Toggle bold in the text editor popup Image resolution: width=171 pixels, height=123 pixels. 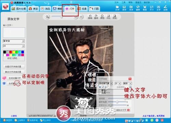[100, 87]
